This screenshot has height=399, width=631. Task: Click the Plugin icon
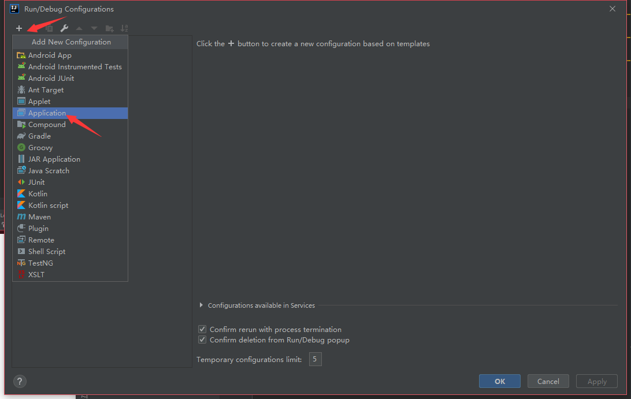(21, 228)
